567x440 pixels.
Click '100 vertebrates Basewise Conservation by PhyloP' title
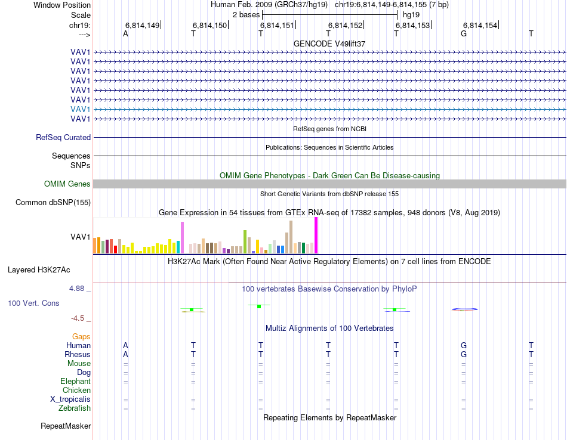tap(329, 289)
